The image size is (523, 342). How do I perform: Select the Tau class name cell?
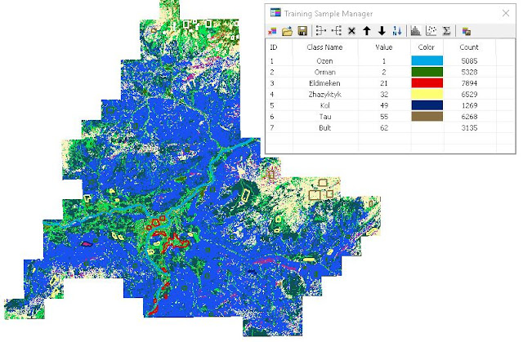325,117
